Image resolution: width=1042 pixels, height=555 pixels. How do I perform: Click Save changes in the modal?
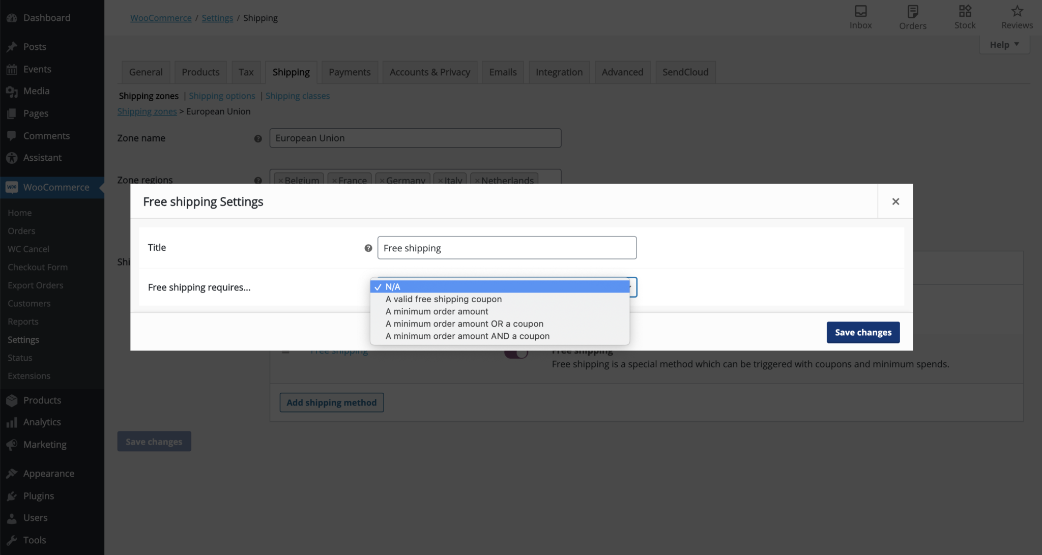point(862,332)
